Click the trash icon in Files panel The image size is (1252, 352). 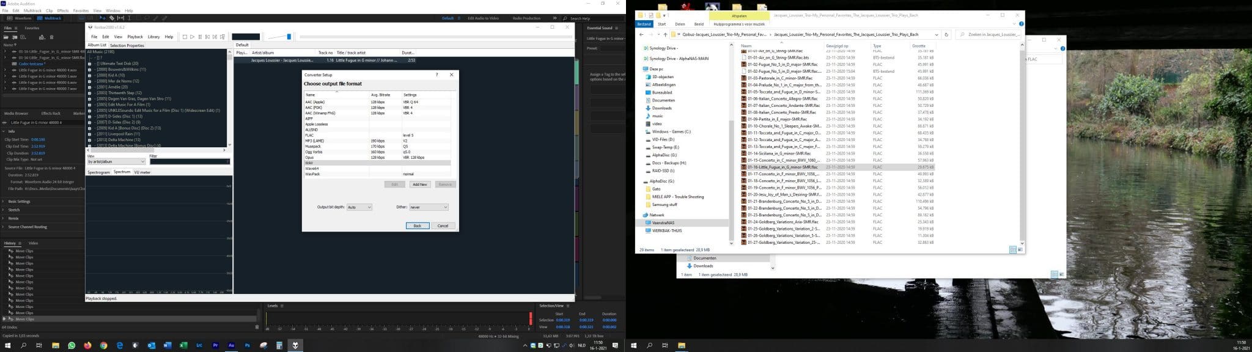(52, 37)
